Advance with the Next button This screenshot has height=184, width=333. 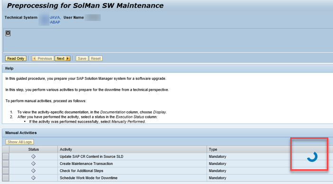[x=63, y=58]
